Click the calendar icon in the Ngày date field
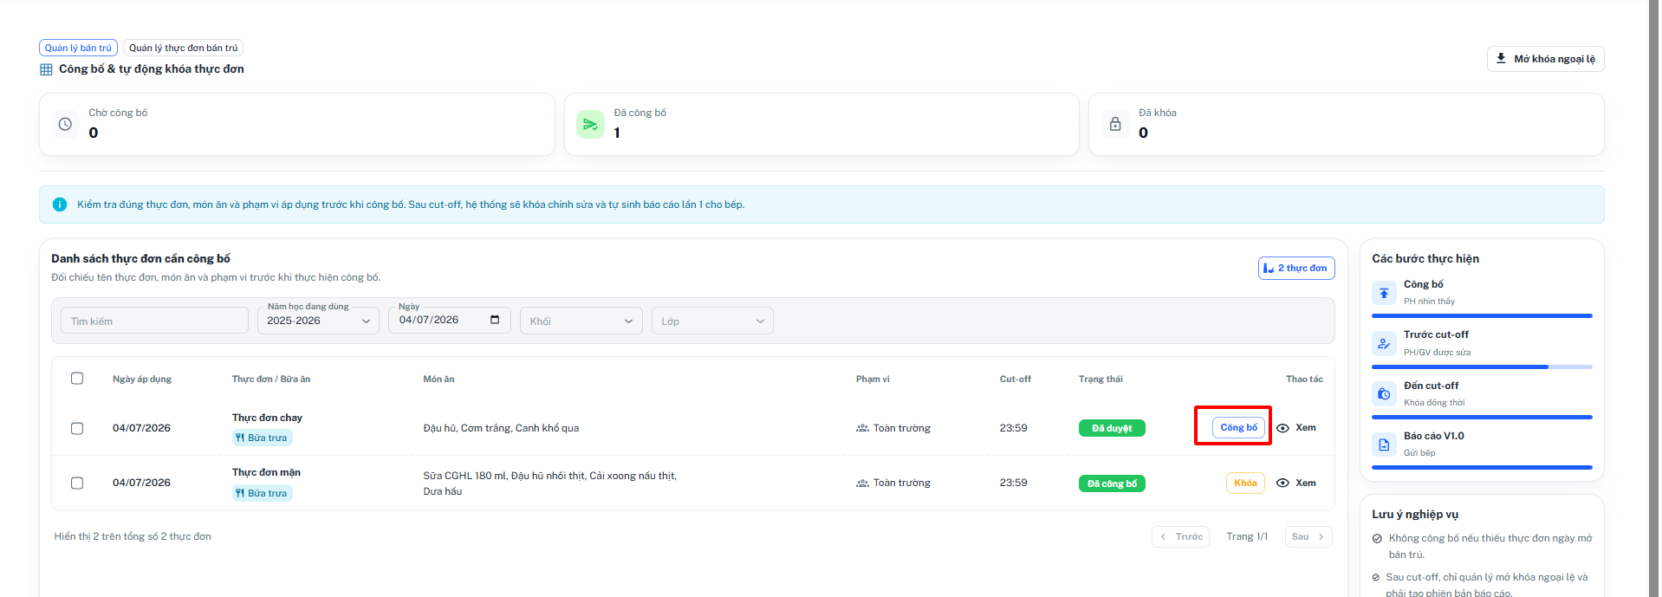1662x597 pixels. pos(495,320)
